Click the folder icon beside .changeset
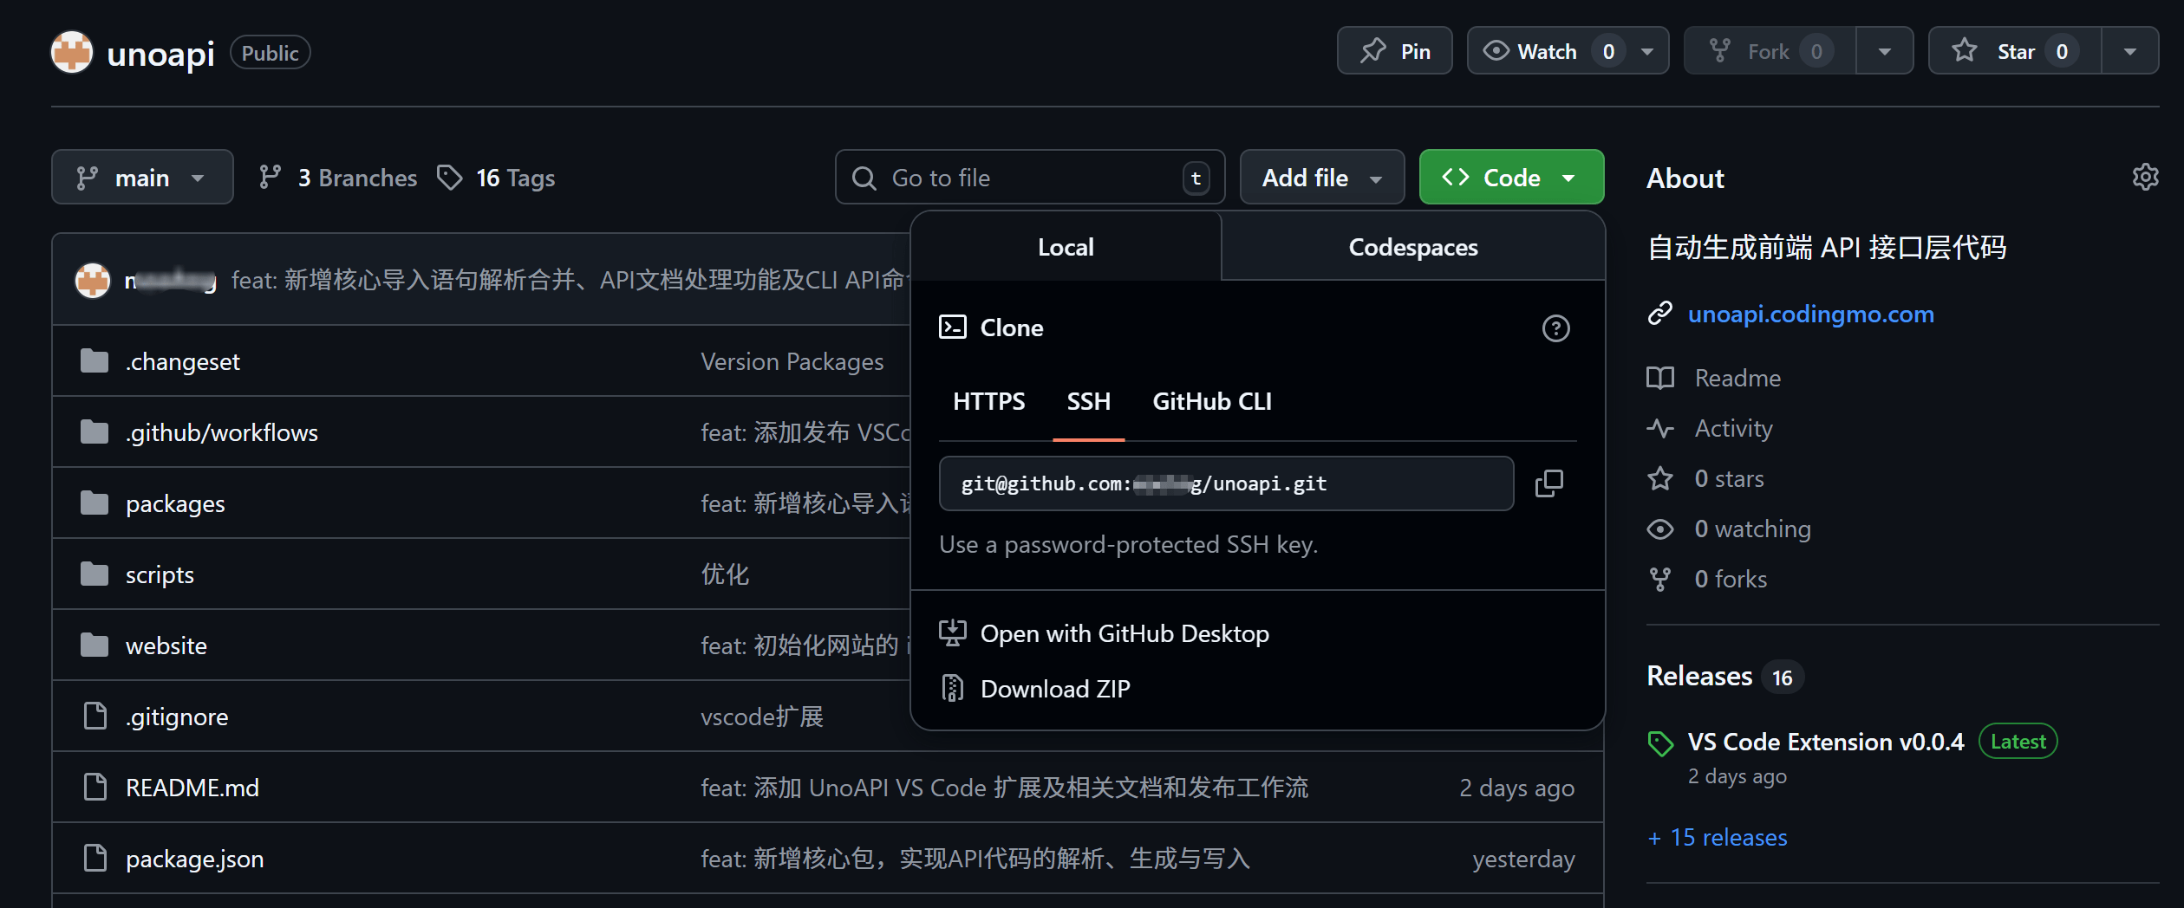This screenshot has height=908, width=2184. 94,360
